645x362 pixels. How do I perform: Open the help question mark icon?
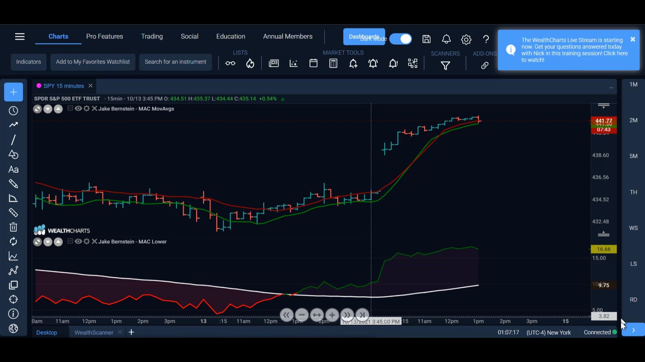click(486, 39)
